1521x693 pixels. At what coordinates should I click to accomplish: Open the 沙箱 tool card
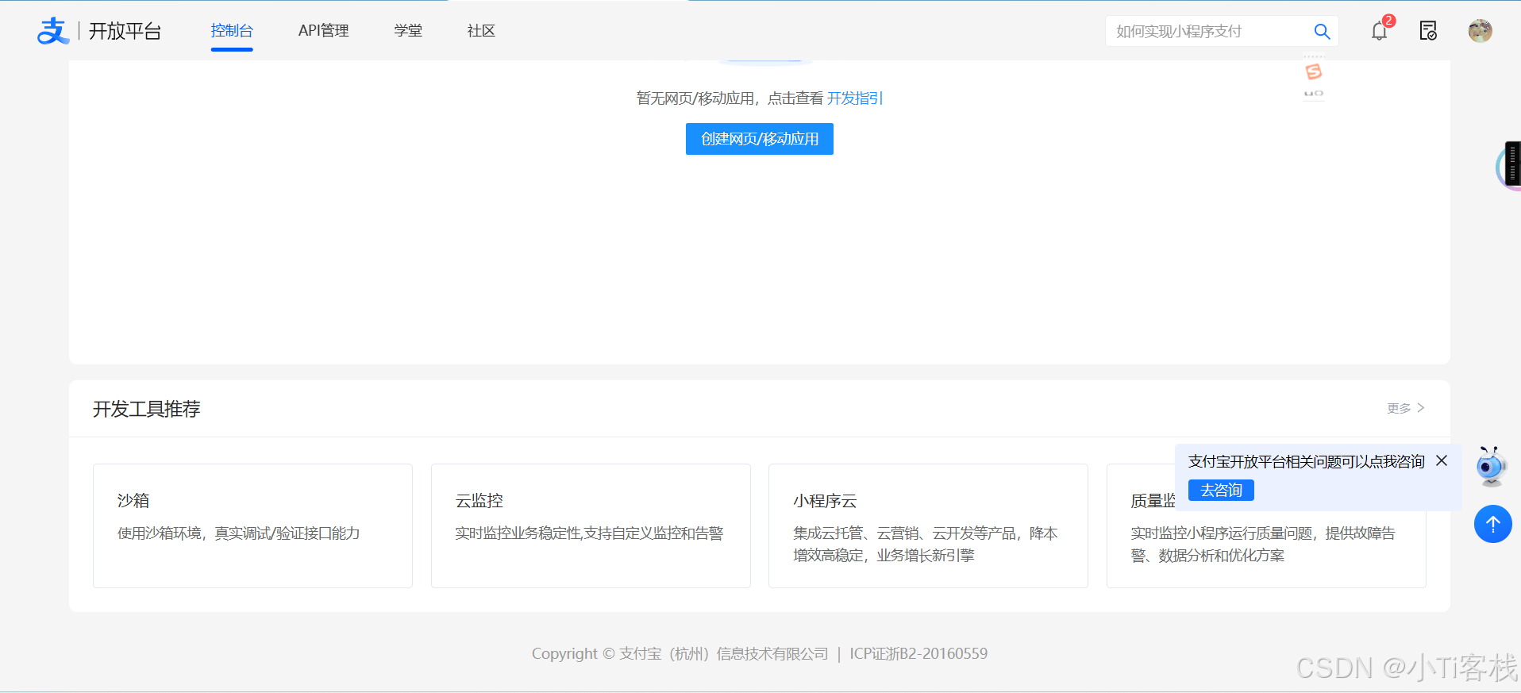[252, 526]
